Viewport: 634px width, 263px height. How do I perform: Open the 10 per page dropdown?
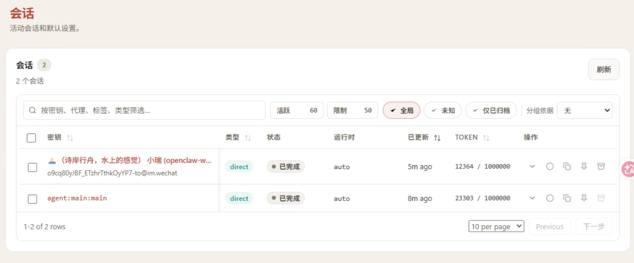pos(496,226)
